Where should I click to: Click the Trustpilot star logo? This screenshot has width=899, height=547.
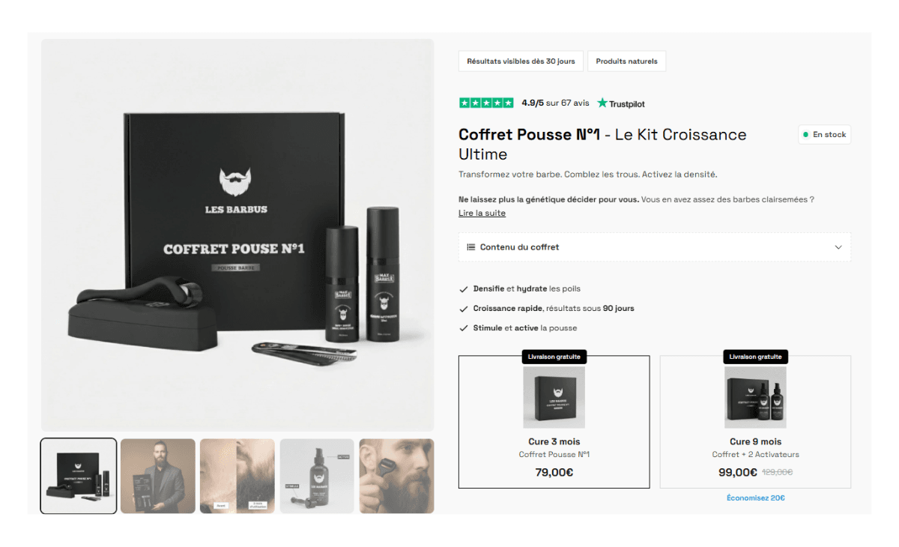click(x=602, y=103)
